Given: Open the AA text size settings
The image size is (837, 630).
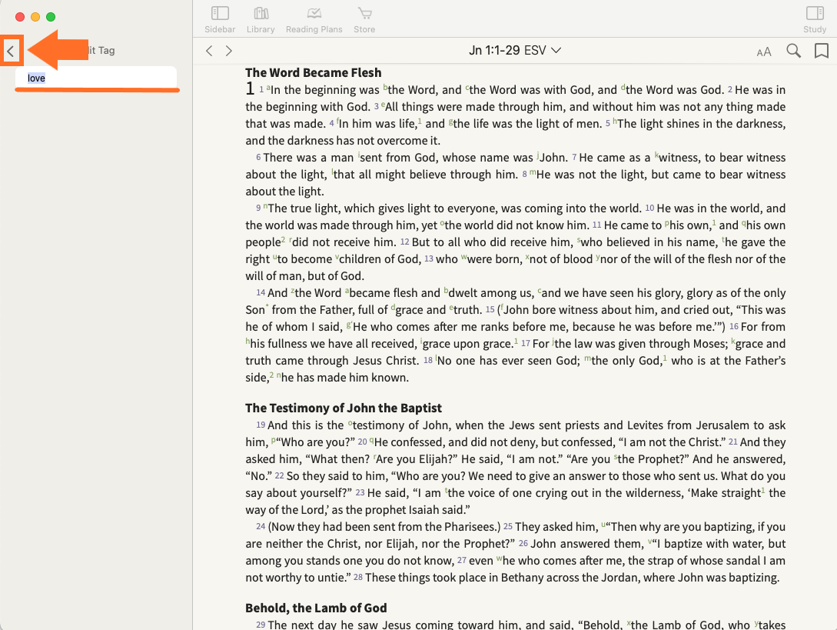Looking at the screenshot, I should tap(764, 52).
